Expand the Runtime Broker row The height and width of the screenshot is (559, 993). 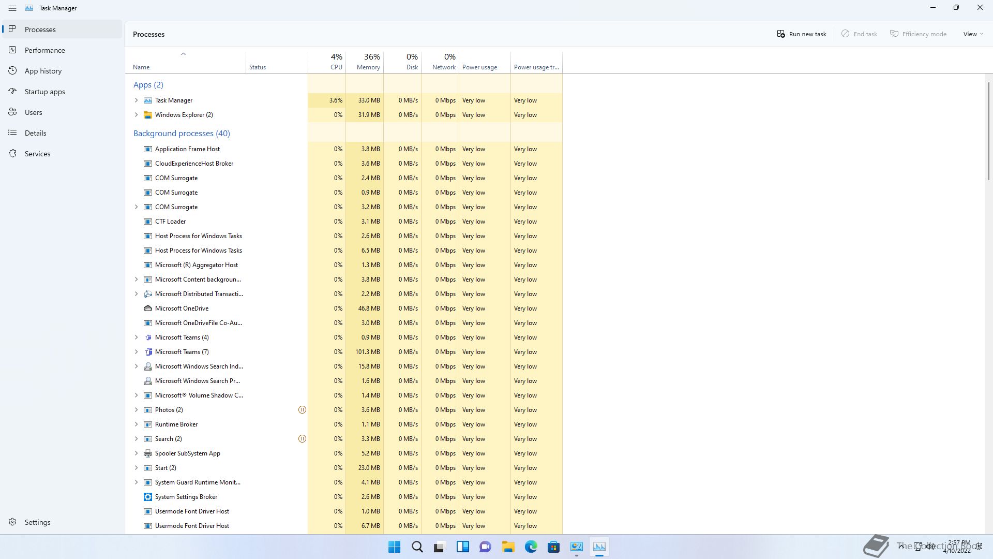(x=136, y=424)
